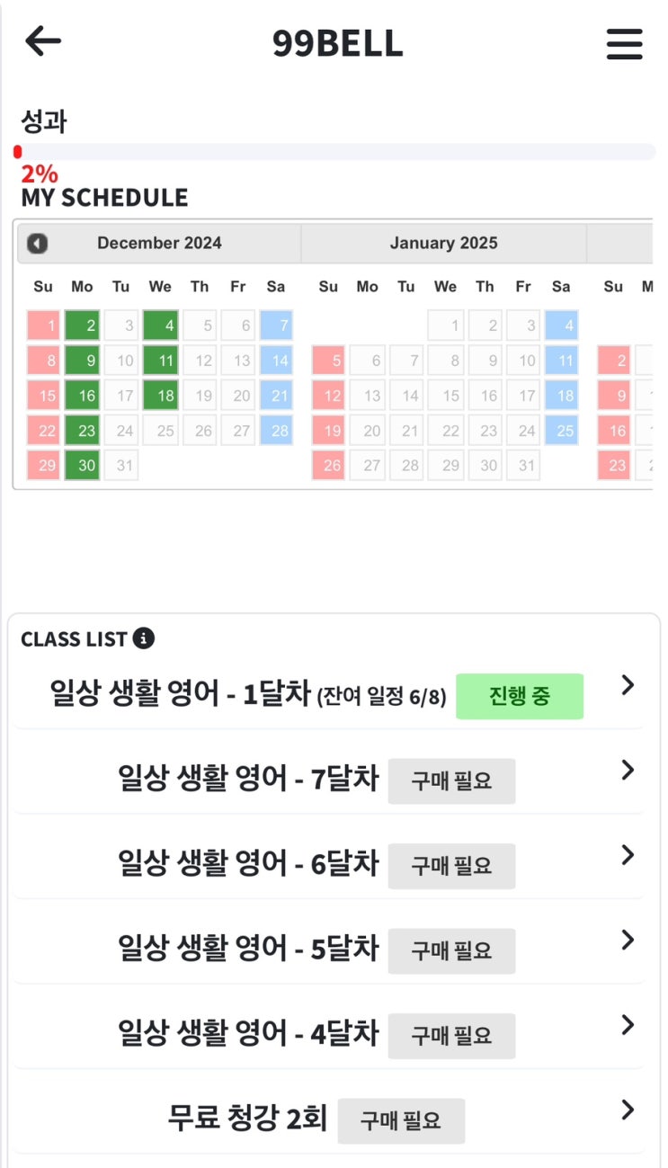Image resolution: width=668 pixels, height=1168 pixels.
Task: Click 구매 필요 for 7달차 class
Action: 451,780
